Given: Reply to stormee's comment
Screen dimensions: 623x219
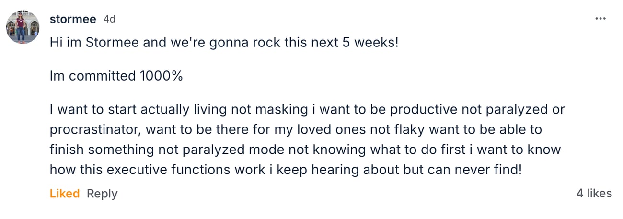Looking at the screenshot, I should [102, 194].
